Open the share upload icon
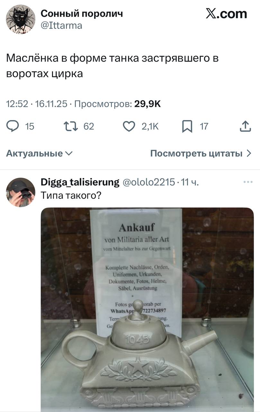This screenshot has height=412, width=260. coord(246,126)
